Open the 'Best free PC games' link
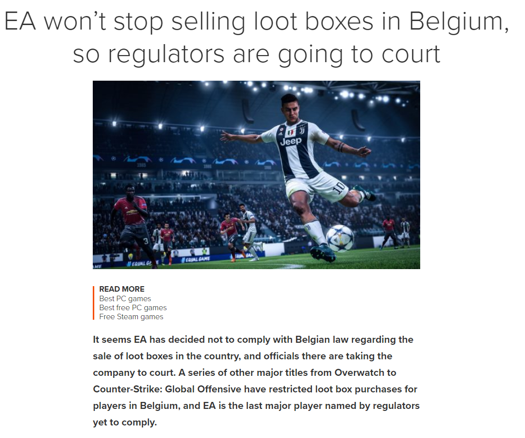 (x=132, y=308)
